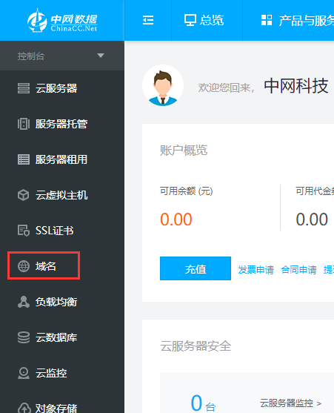
Task: Click the 云数据库 database icon
Action: pyautogui.click(x=24, y=337)
